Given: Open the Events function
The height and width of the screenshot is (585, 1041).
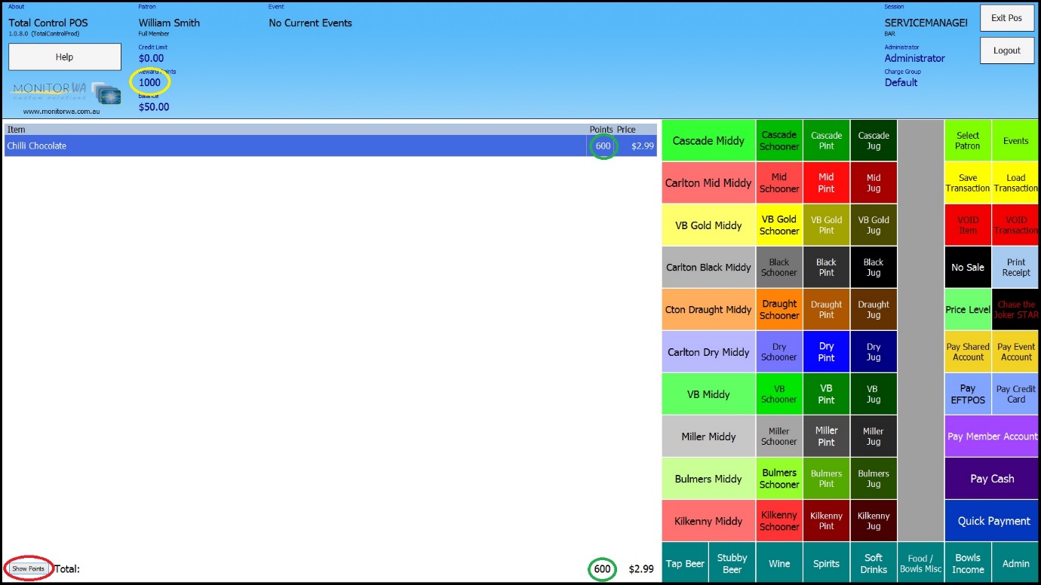Looking at the screenshot, I should point(1015,140).
